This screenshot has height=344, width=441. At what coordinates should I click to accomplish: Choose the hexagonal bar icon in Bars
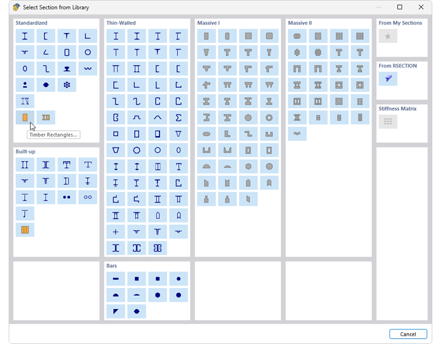[157, 295]
